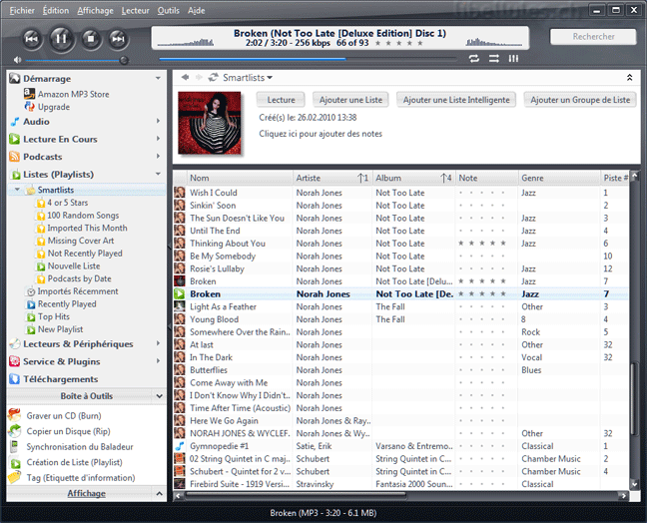Open the Outils menu
647x523 pixels.
pos(168,10)
